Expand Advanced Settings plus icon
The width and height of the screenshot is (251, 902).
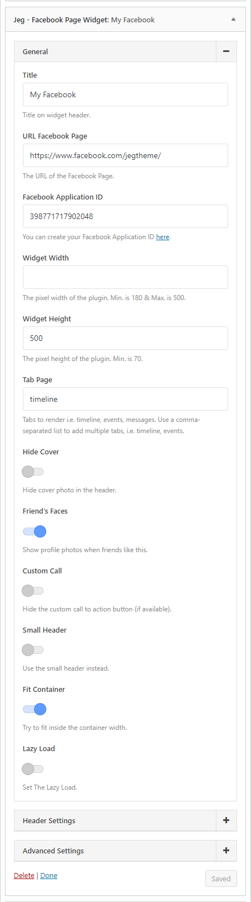[x=226, y=851]
